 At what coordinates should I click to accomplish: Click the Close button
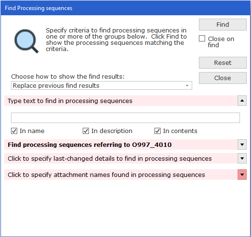coord(223,78)
